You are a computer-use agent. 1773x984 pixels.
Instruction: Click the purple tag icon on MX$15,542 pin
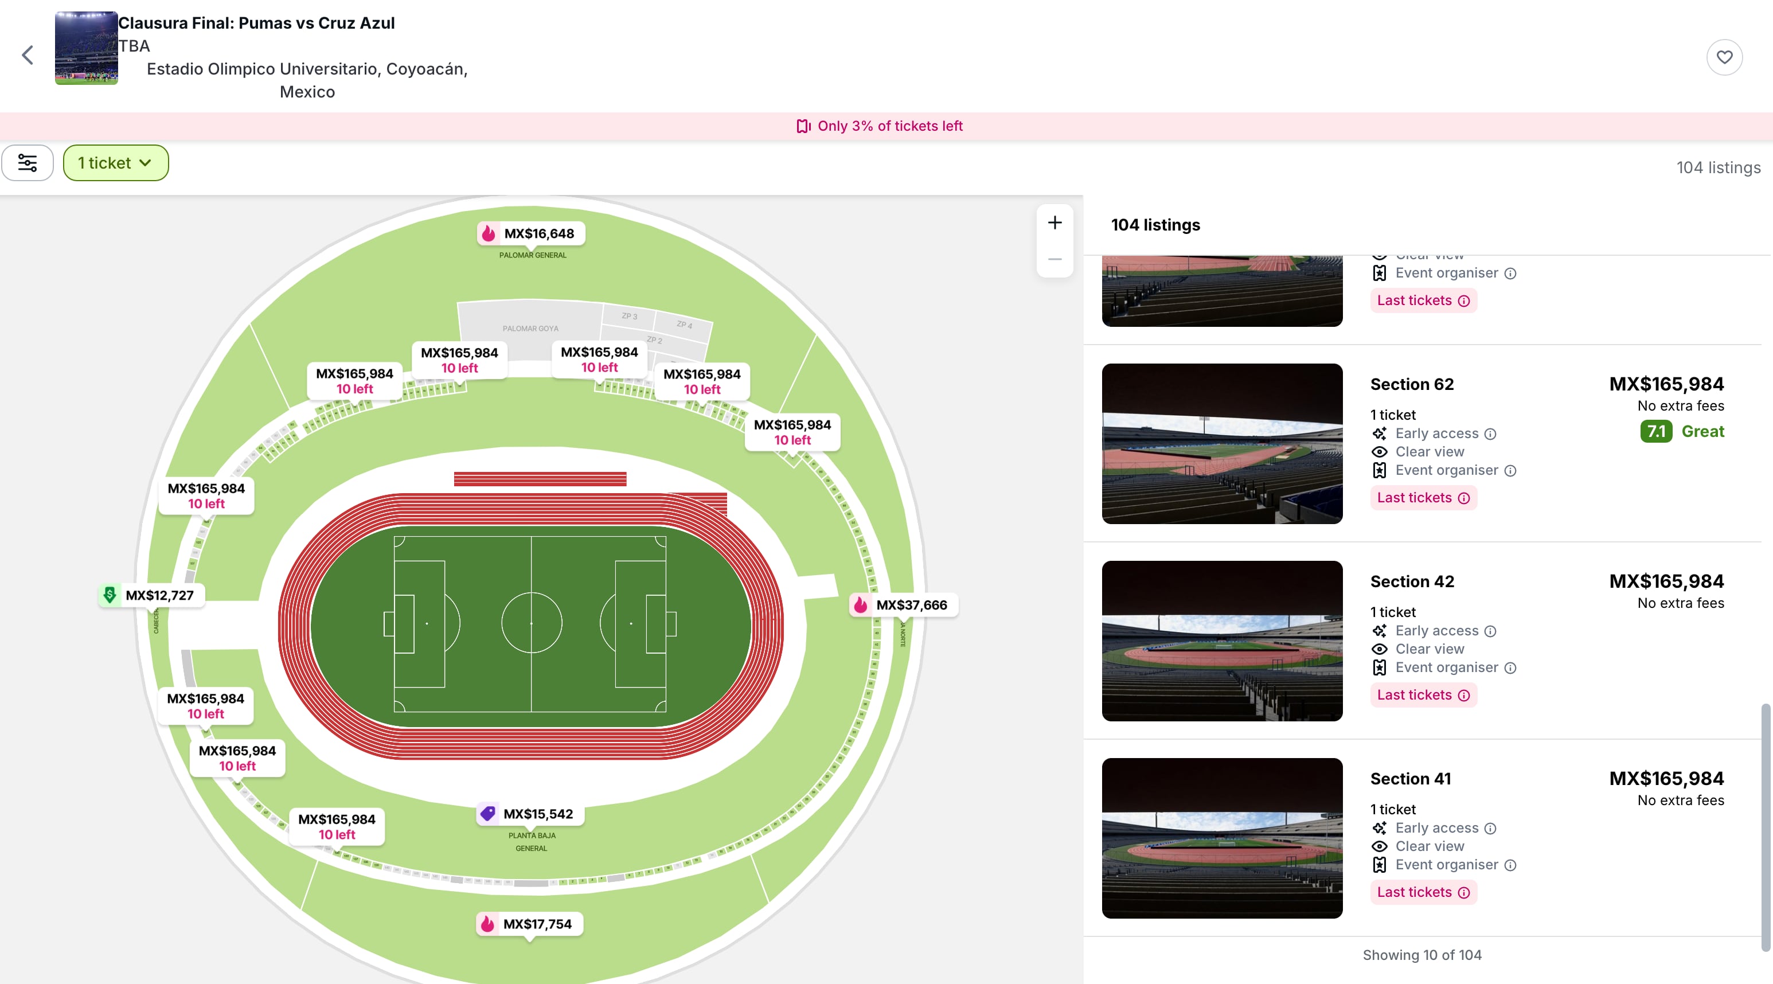coord(488,814)
